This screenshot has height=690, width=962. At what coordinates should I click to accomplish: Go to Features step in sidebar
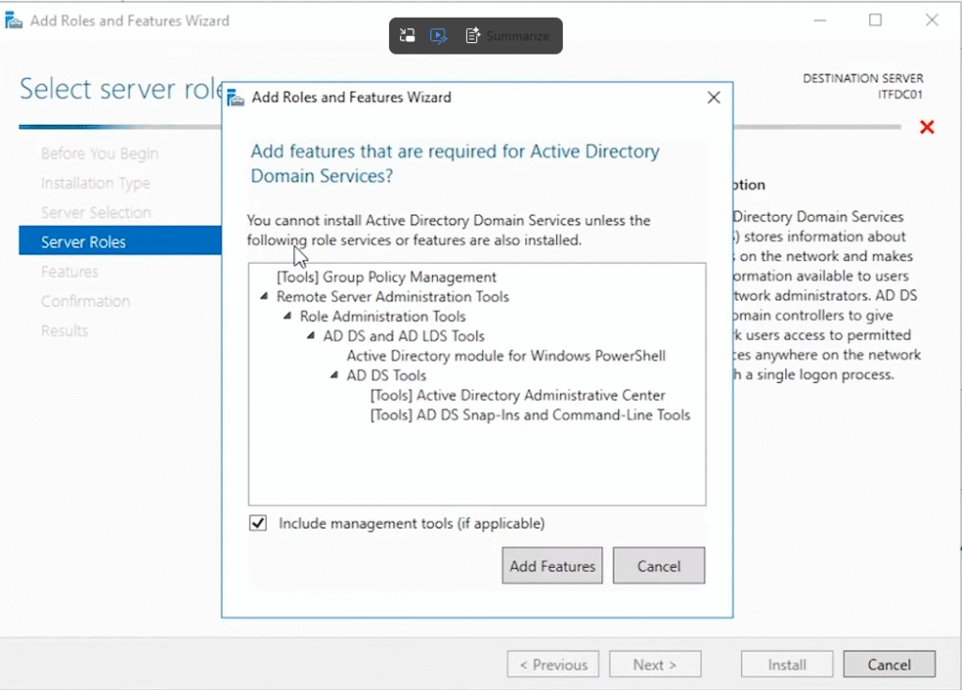[x=70, y=271]
